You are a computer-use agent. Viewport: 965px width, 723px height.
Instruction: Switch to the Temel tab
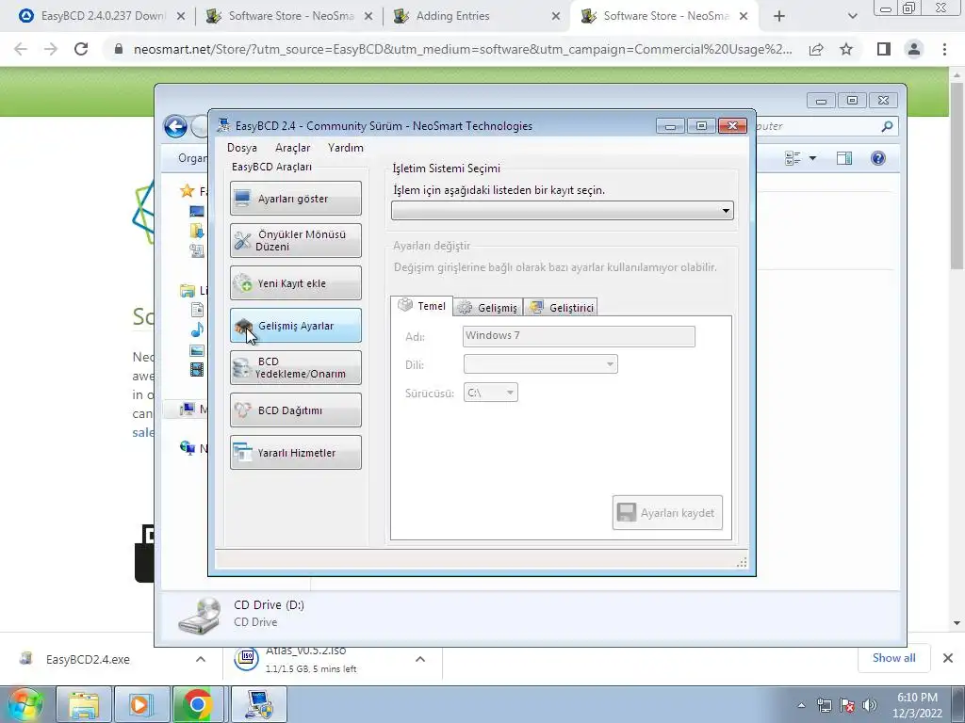coord(422,306)
